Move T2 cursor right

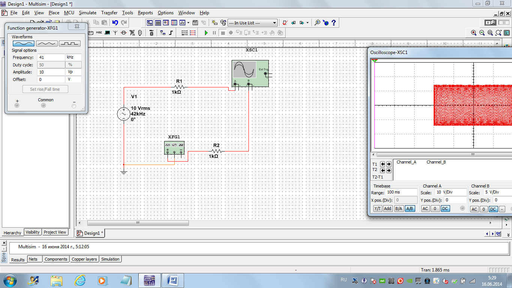389,171
